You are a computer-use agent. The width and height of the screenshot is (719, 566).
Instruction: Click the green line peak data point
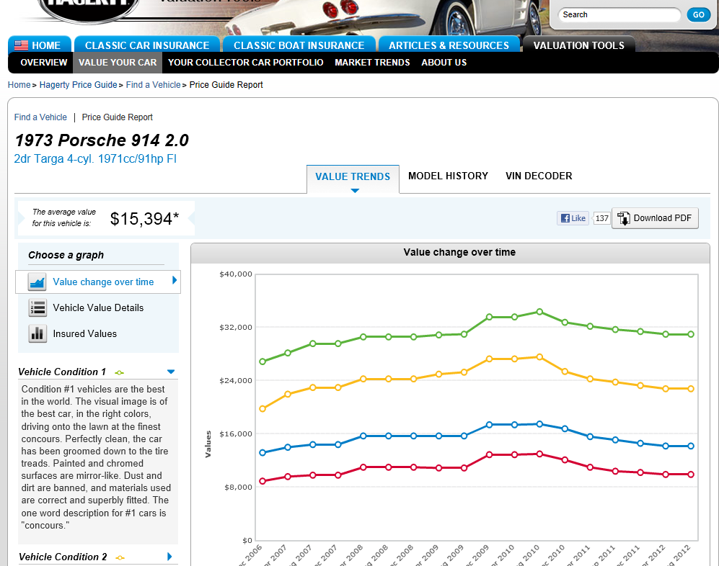[539, 312]
